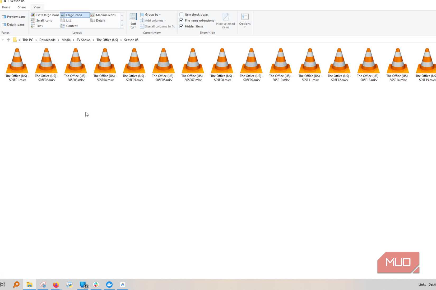The height and width of the screenshot is (290, 436).
Task: Select the S05E01.mkv VLC file
Action: pyautogui.click(x=17, y=65)
